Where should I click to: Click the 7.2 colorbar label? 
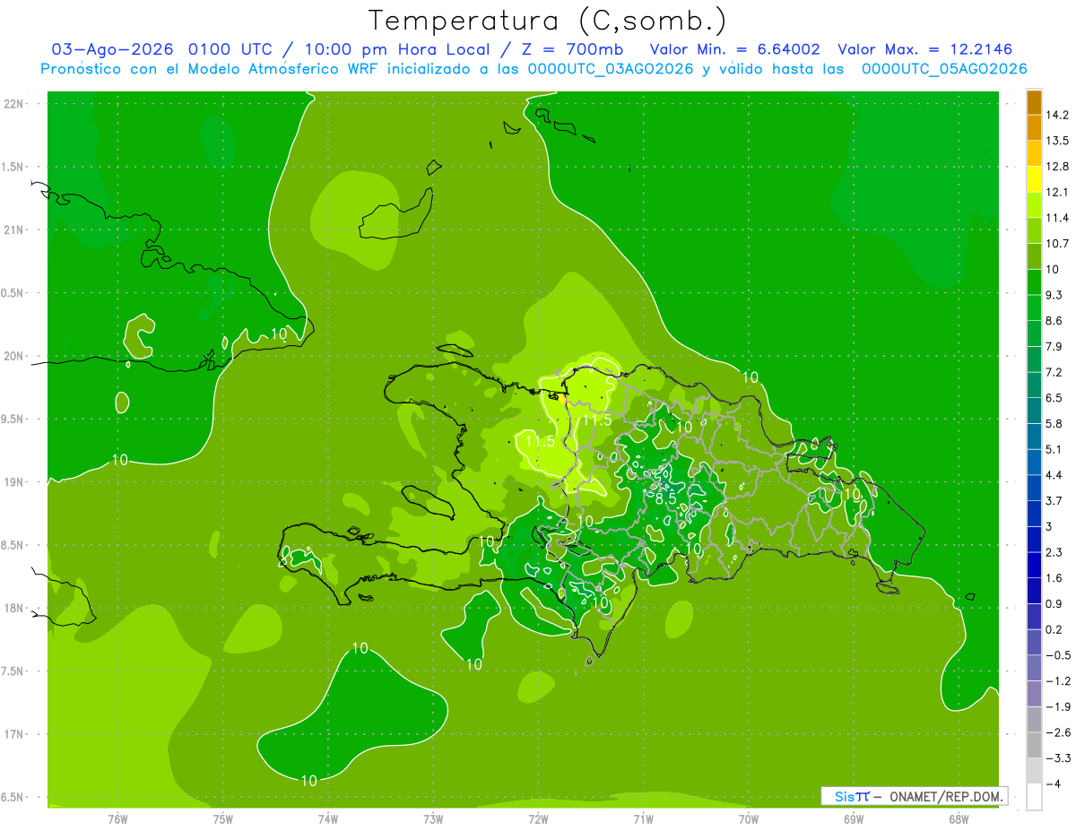coord(1054,372)
